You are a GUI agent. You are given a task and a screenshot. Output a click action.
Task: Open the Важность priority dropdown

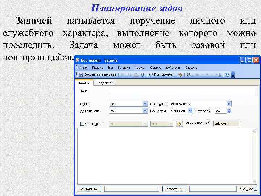pyautogui.click(x=190, y=111)
